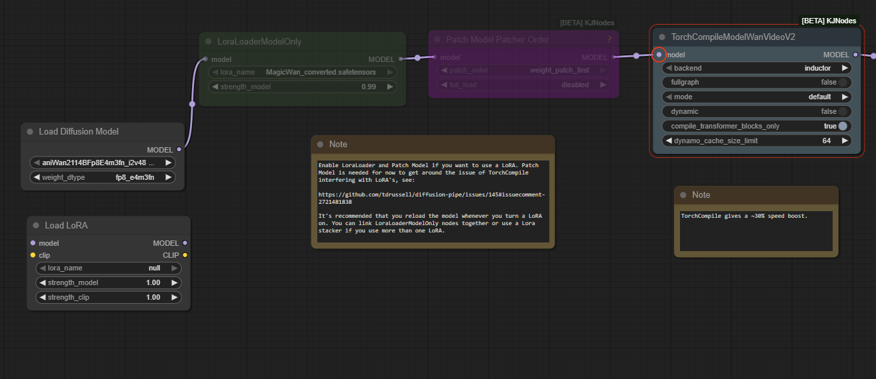The height and width of the screenshot is (379, 876).
Task: Select the Load LoRA node title
Action: pyautogui.click(x=66, y=225)
